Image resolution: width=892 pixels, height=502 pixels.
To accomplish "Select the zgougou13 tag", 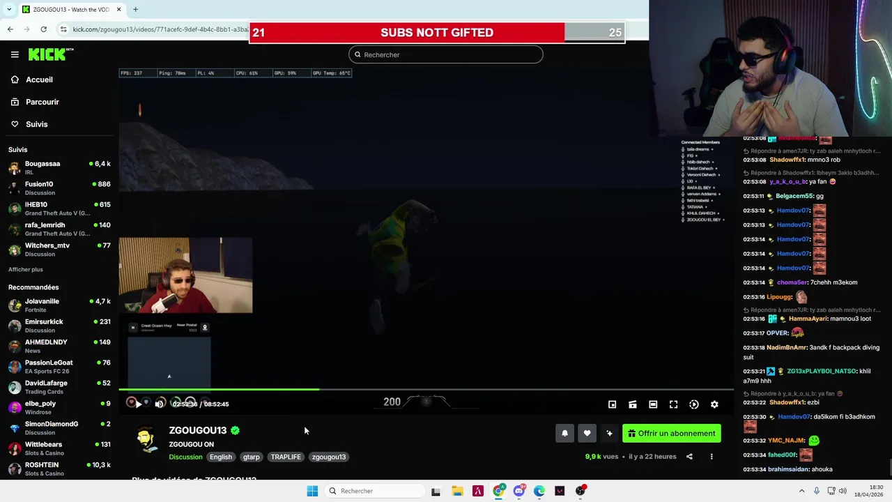I will [329, 457].
